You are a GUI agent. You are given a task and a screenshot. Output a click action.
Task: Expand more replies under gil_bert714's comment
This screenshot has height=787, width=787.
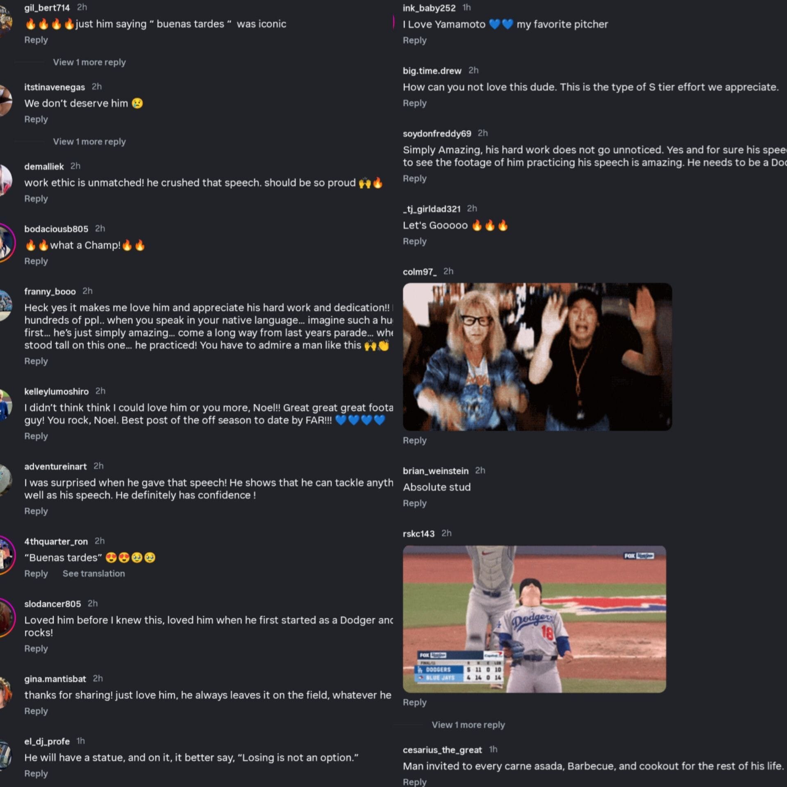pos(89,62)
